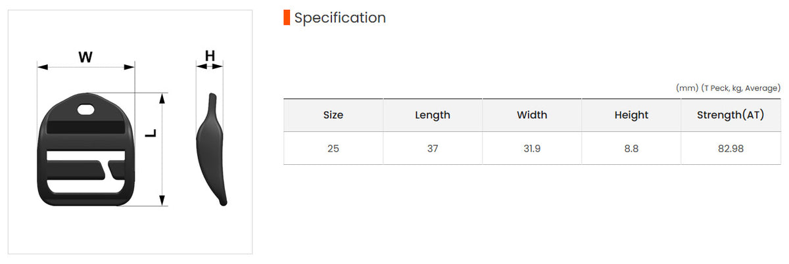
Task: Click the Size column header
Action: (x=333, y=115)
